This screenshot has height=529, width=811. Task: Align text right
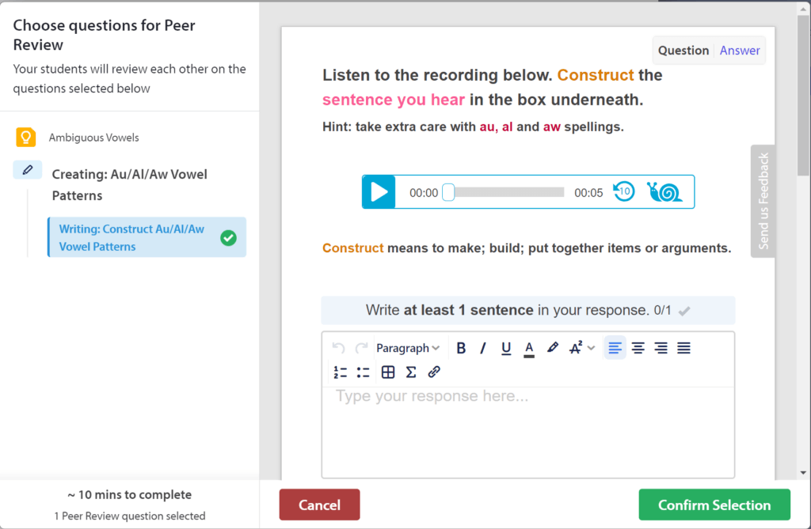[661, 348]
